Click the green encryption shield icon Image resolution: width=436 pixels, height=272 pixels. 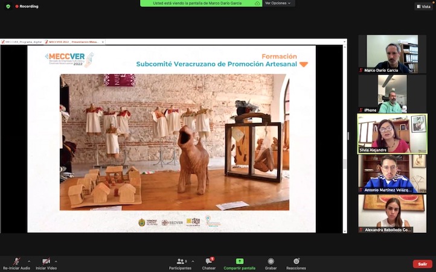click(x=8, y=6)
